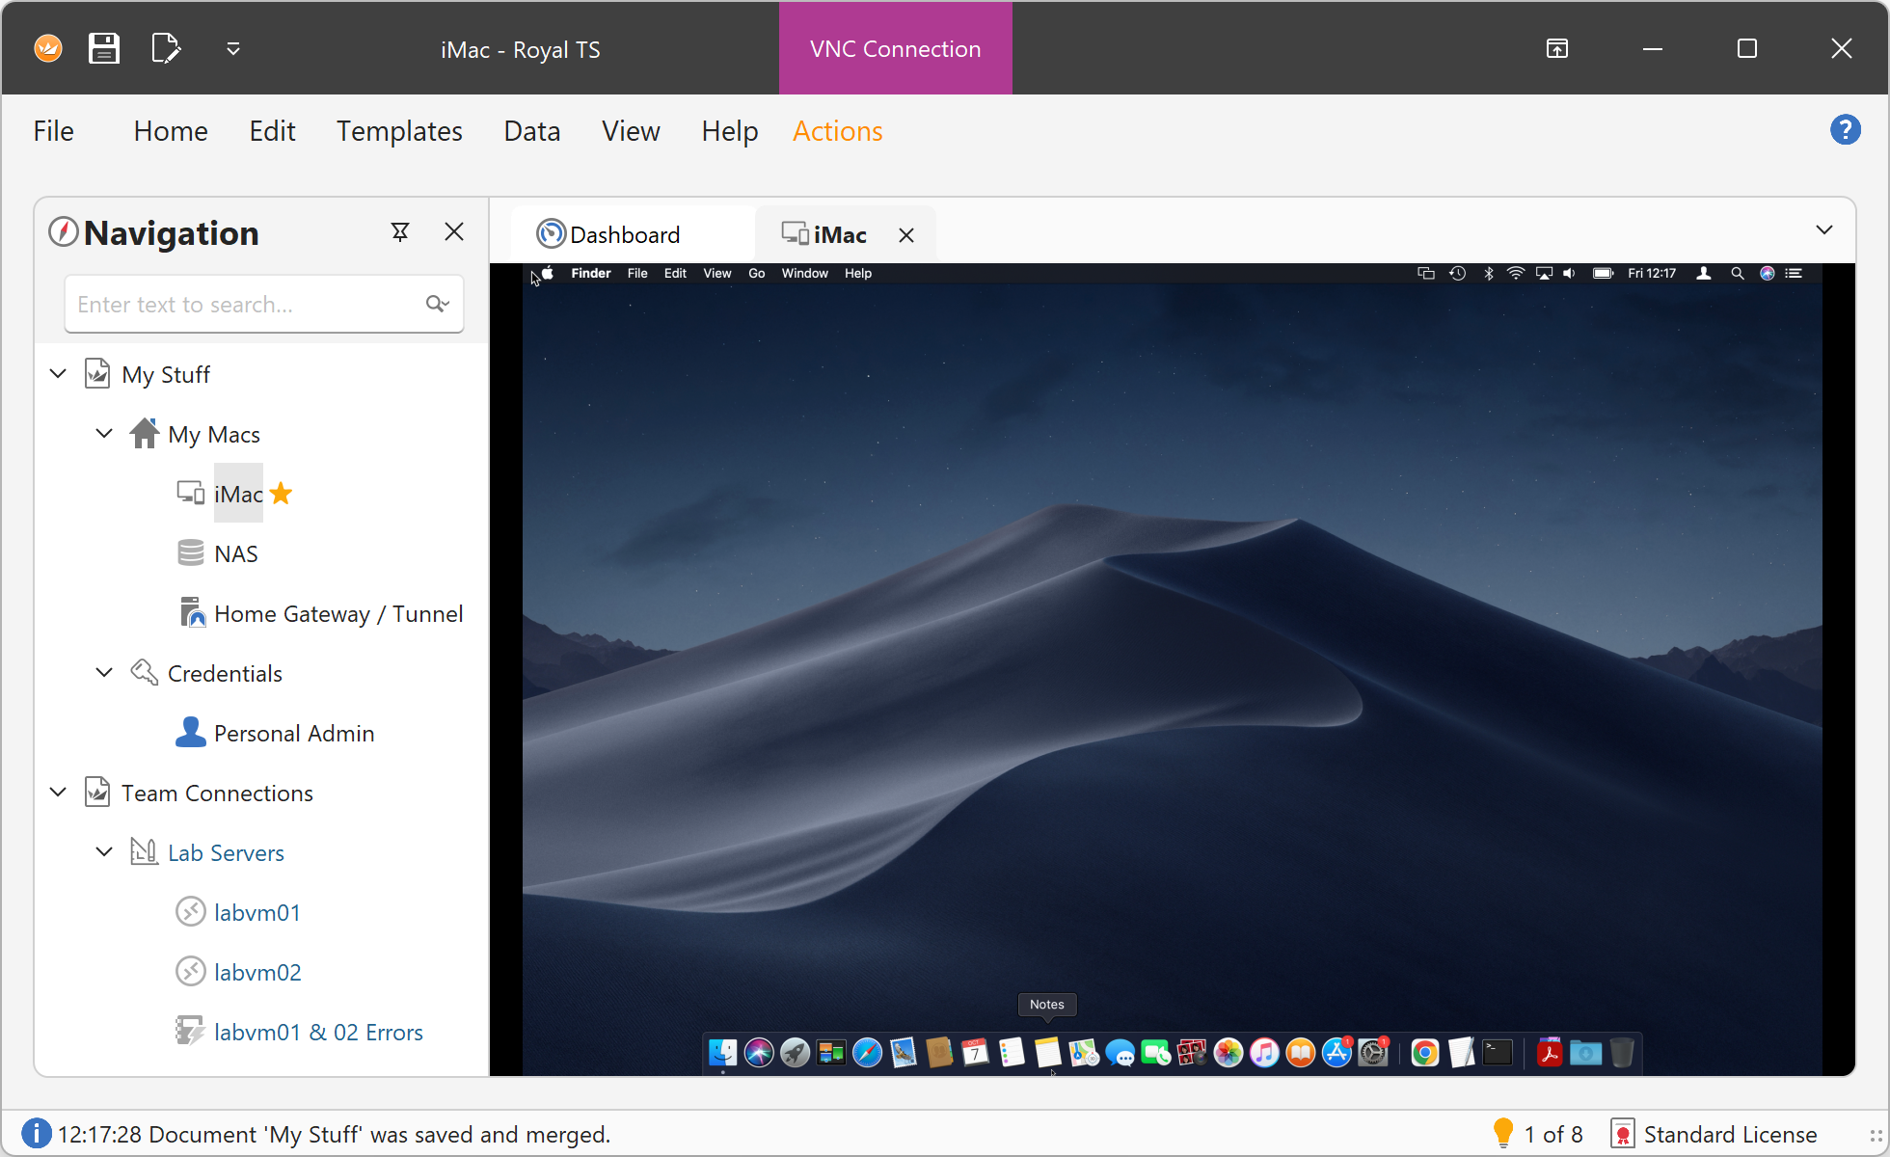The image size is (1890, 1157).
Task: Open Terminal in the Mac dock
Action: coord(1497,1053)
